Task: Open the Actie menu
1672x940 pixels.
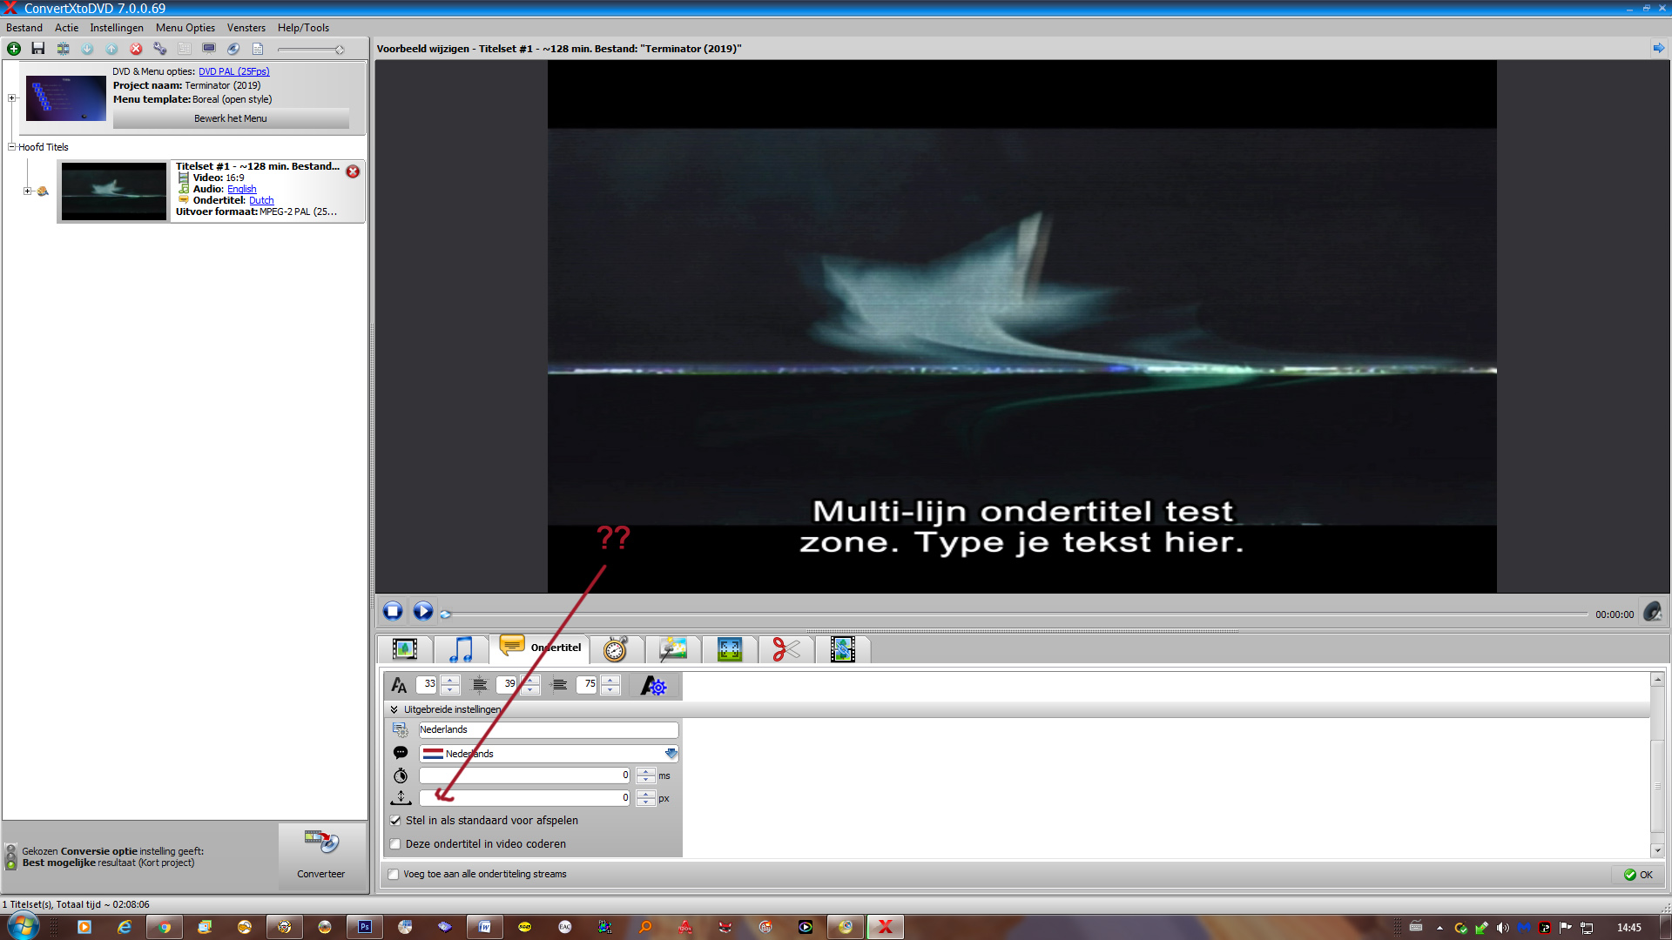Action: [66, 28]
